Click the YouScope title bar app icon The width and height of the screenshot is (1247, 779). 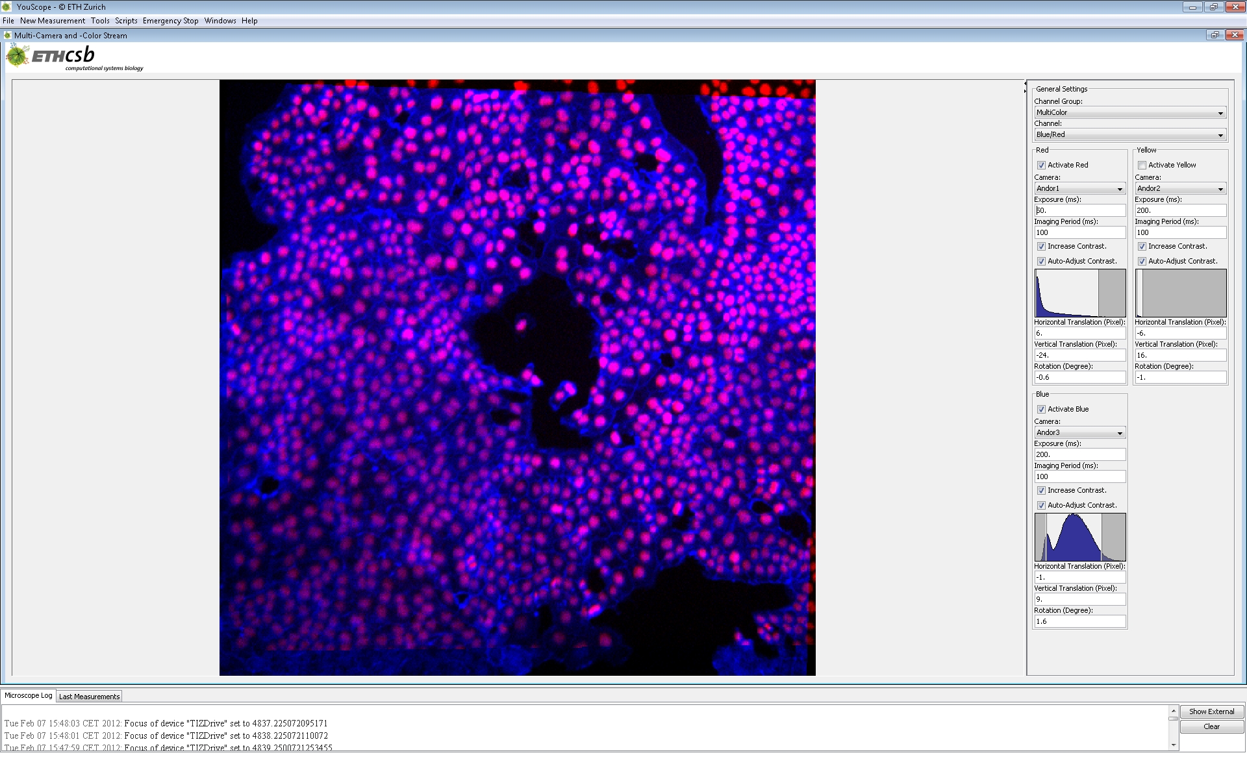(x=6, y=6)
